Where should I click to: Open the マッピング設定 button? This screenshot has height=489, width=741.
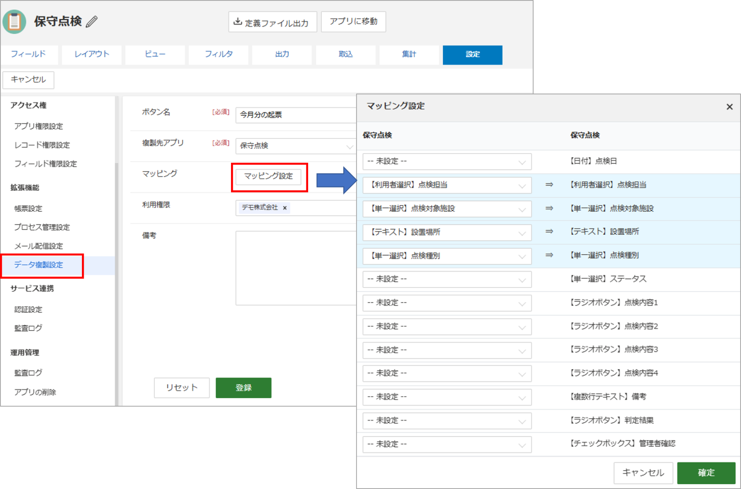click(x=269, y=176)
